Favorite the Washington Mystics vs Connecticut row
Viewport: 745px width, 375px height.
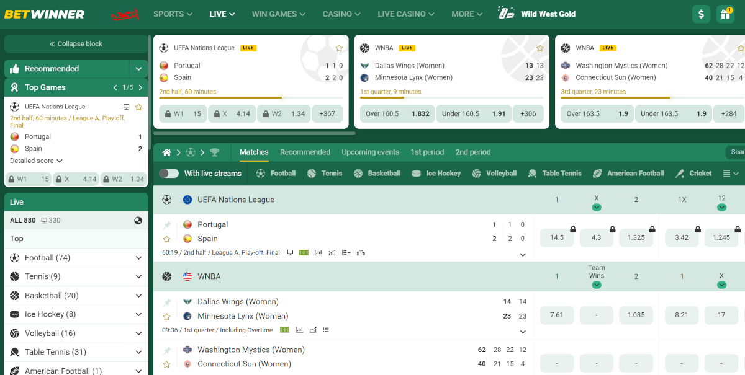click(166, 364)
